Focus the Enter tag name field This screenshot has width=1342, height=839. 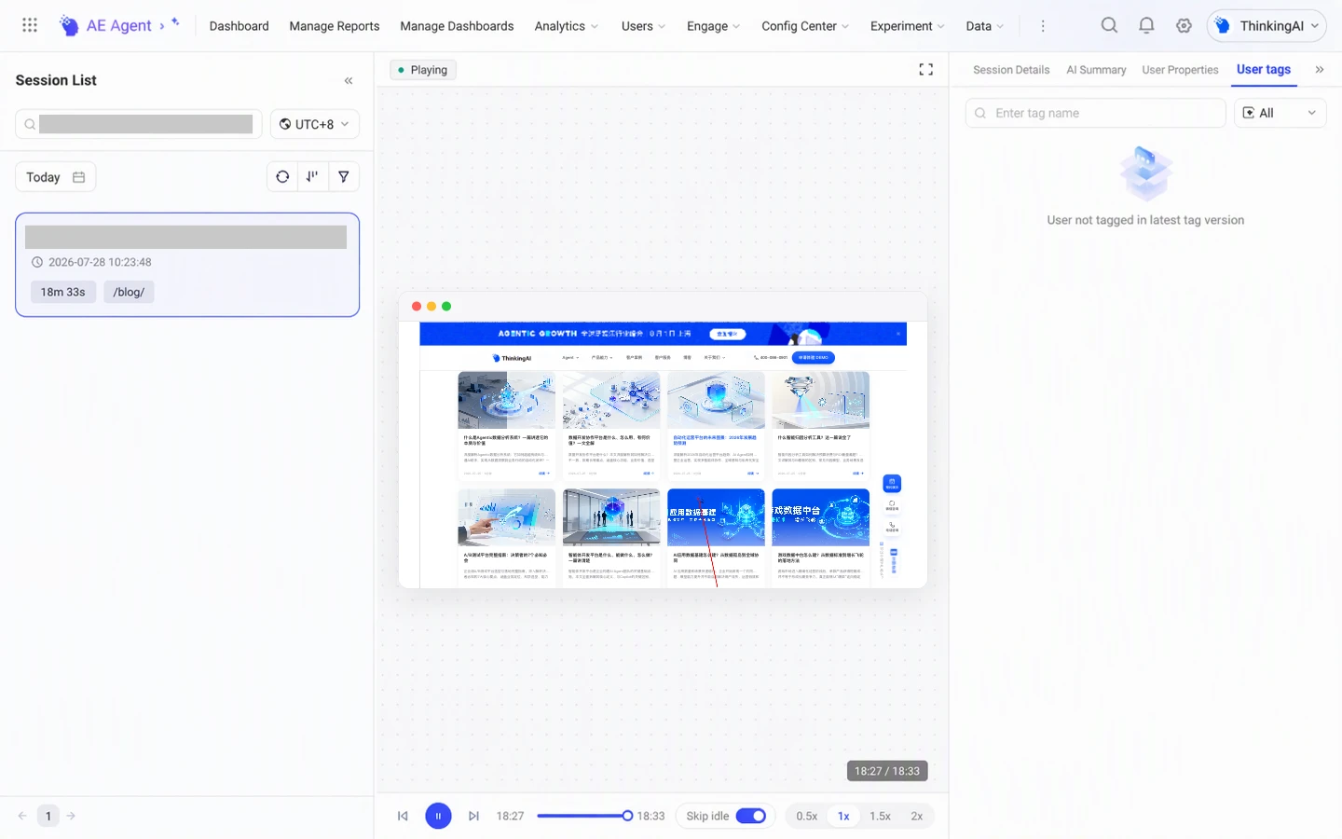pos(1096,113)
